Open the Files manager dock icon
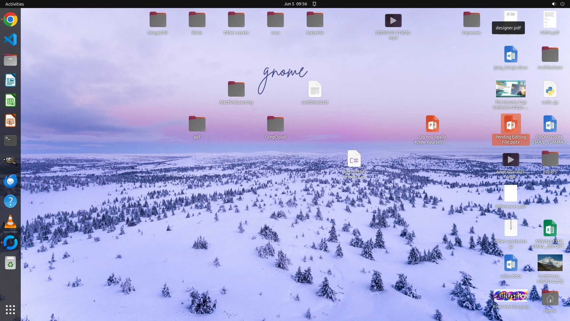Viewport: 570px width, 321px height. pyautogui.click(x=10, y=60)
